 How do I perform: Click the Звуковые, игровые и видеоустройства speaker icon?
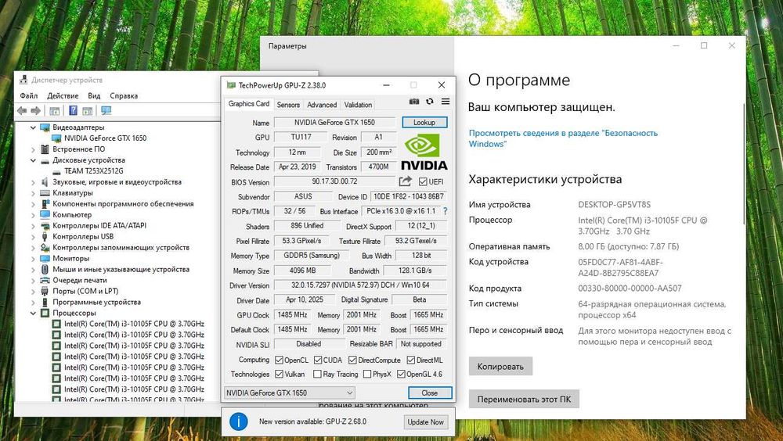[x=45, y=181]
